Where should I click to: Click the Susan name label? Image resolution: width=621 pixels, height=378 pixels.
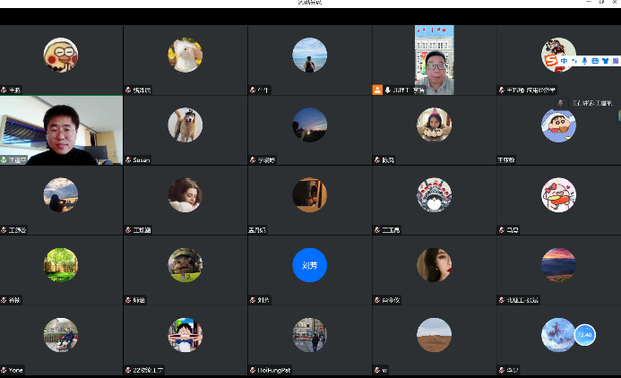tap(142, 159)
